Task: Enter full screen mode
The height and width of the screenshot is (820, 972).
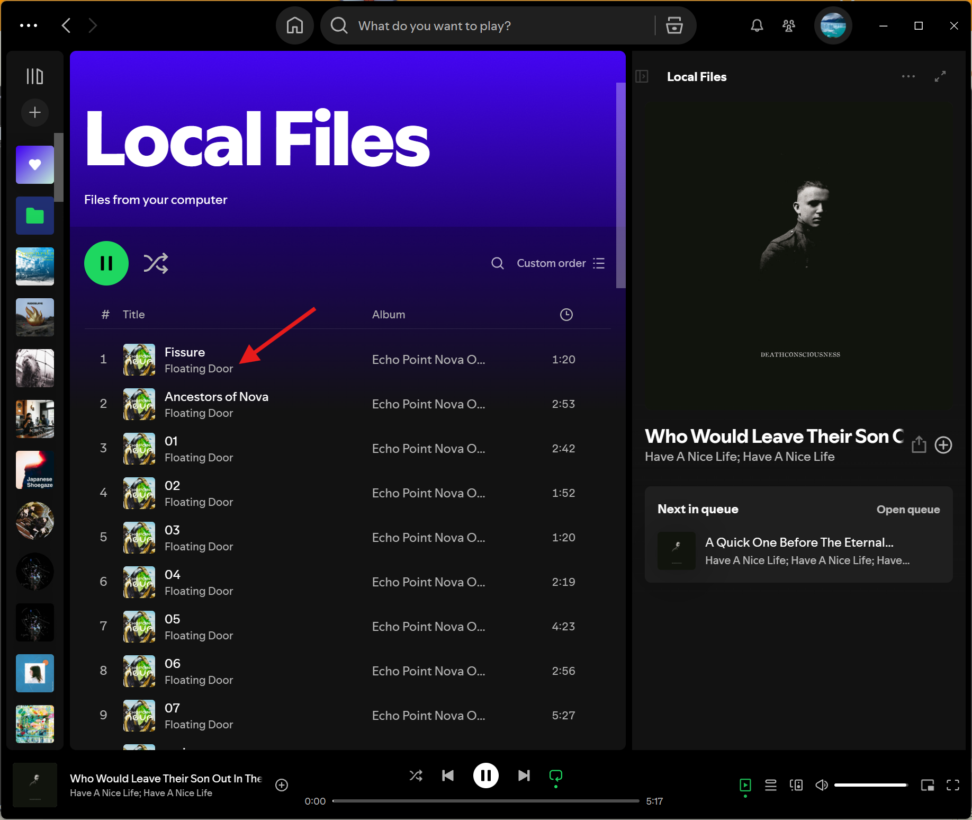Action: click(953, 785)
